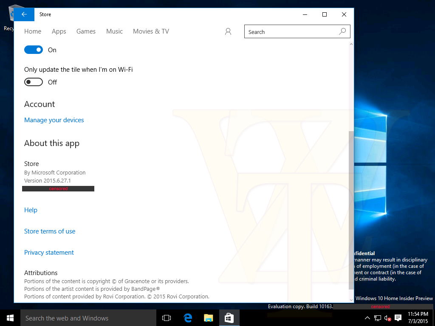Switch to the Home tab
435x326 pixels.
pyautogui.click(x=33, y=31)
